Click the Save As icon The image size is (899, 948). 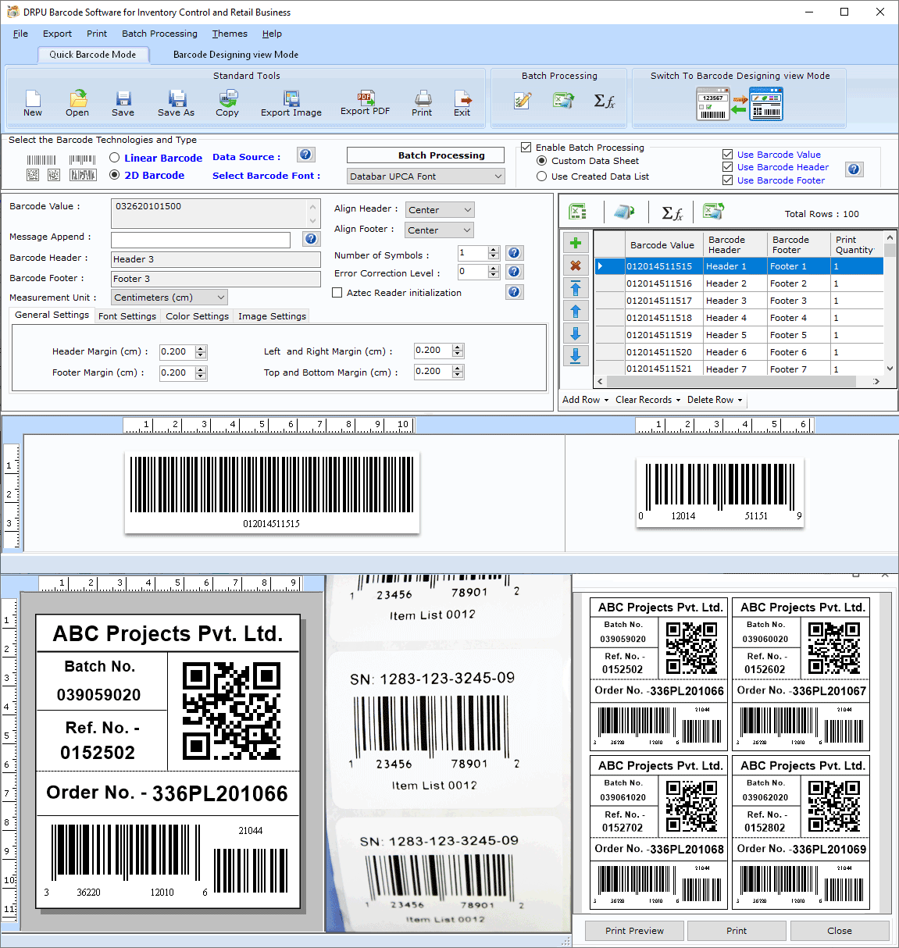(177, 98)
